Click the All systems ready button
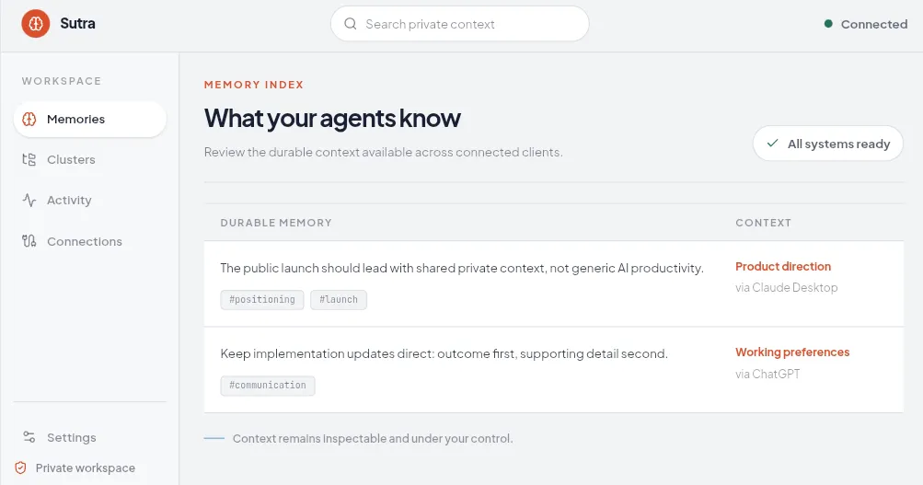The image size is (923, 485). pyautogui.click(x=827, y=143)
